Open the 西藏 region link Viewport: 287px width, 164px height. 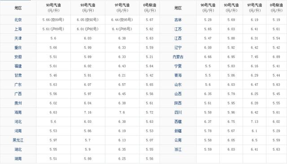(x=178, y=121)
